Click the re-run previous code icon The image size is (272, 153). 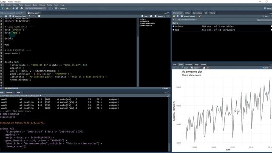pos(151,16)
